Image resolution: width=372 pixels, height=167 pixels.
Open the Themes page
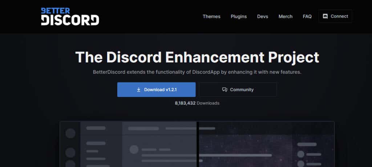(211, 16)
